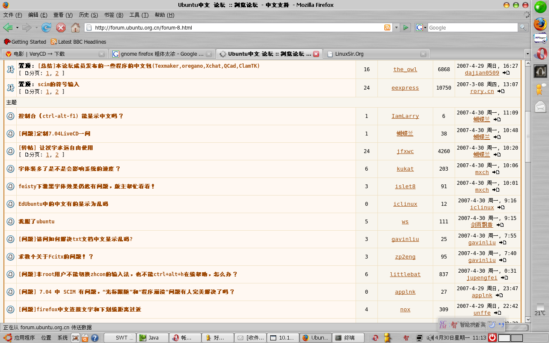This screenshot has width=549, height=343.
Task: Jump to last post by jupengfei
Action: click(x=504, y=278)
